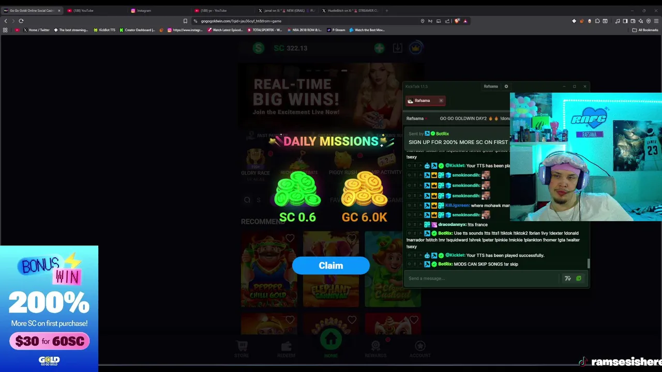
Task: Open Creator Dashboard bookmark
Action: (x=137, y=30)
